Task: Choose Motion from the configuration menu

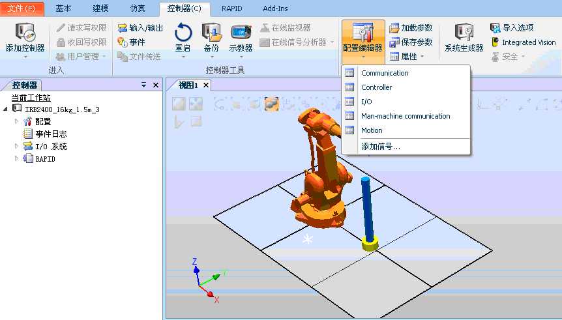Action: point(406,130)
